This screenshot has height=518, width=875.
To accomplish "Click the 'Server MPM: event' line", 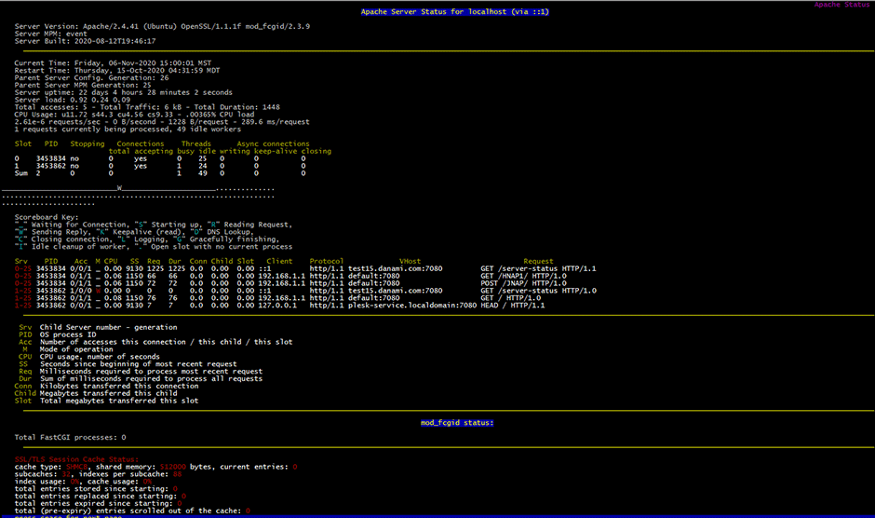I will pyautogui.click(x=51, y=34).
